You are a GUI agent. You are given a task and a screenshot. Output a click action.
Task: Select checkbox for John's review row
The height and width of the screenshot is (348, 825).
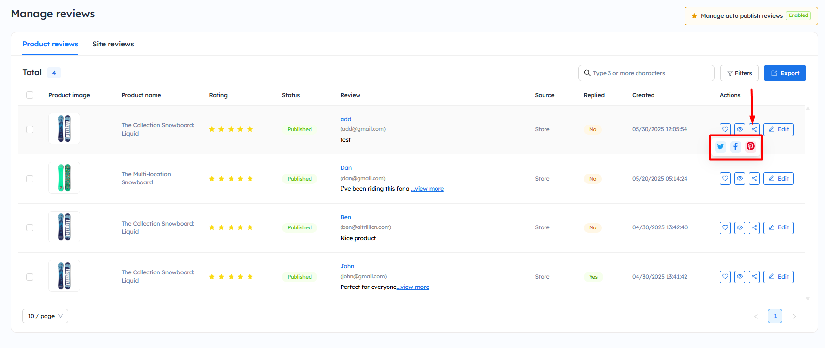[x=30, y=277]
